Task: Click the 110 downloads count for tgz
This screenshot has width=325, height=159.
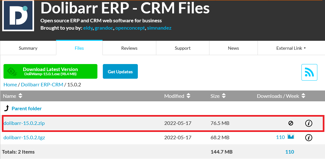Action: point(280,137)
